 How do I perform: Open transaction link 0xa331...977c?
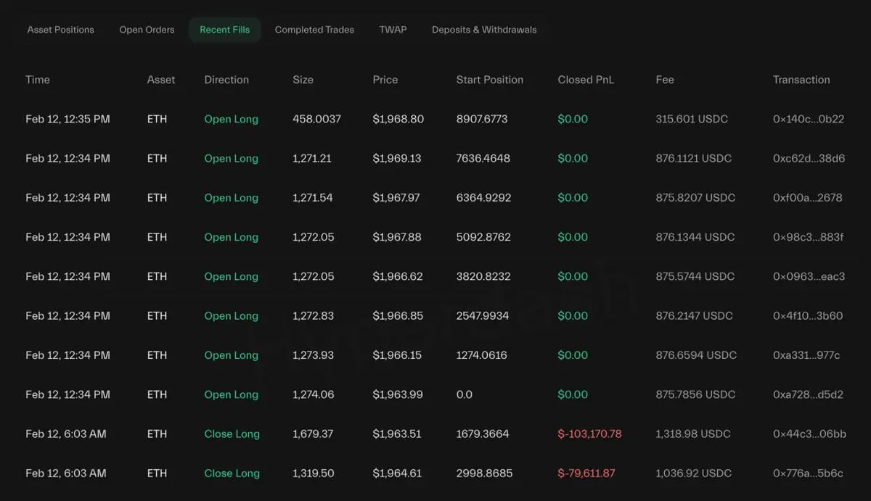tap(806, 355)
